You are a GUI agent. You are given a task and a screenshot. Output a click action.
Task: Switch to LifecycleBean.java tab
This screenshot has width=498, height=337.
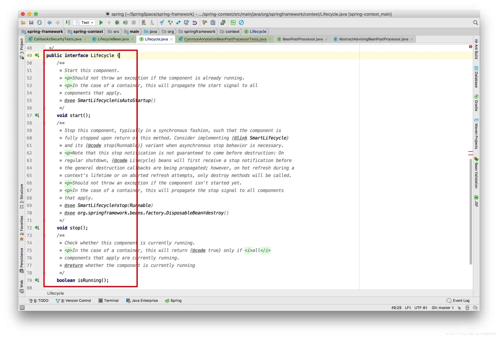point(113,39)
